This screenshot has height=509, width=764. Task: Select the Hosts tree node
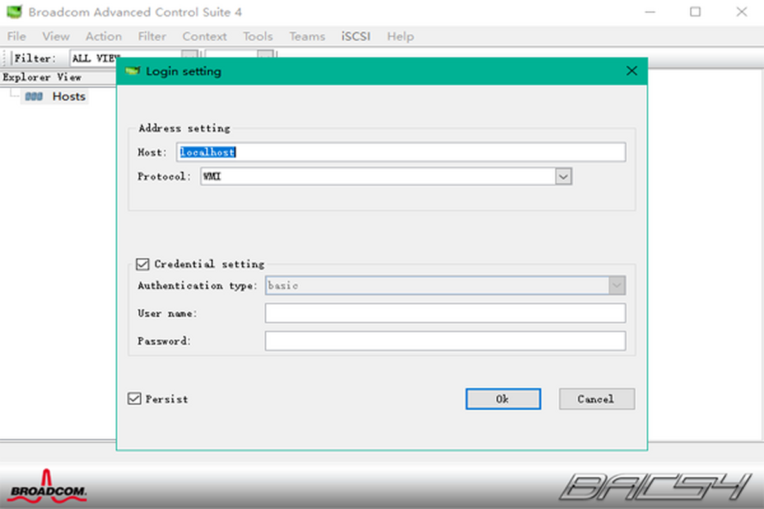coord(69,96)
